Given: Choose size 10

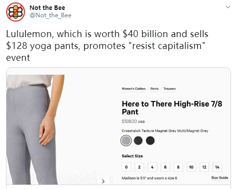Looking at the screenshot, I should [x=191, y=167].
